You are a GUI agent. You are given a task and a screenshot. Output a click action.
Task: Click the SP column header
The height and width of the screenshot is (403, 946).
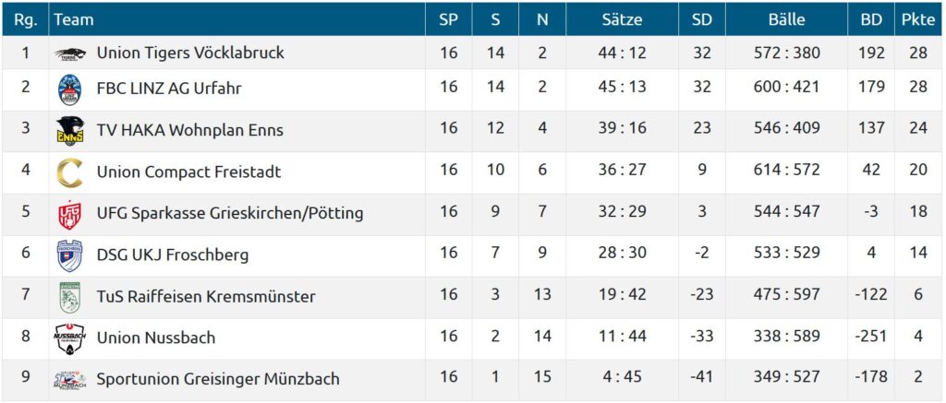(x=448, y=19)
